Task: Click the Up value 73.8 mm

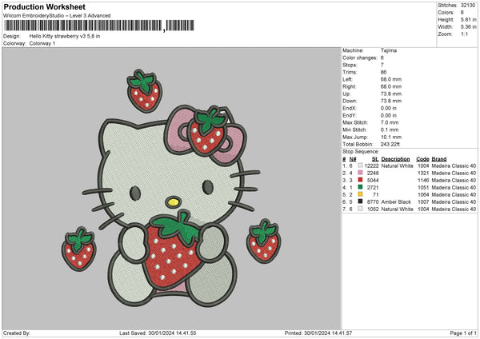Action: pyautogui.click(x=391, y=94)
